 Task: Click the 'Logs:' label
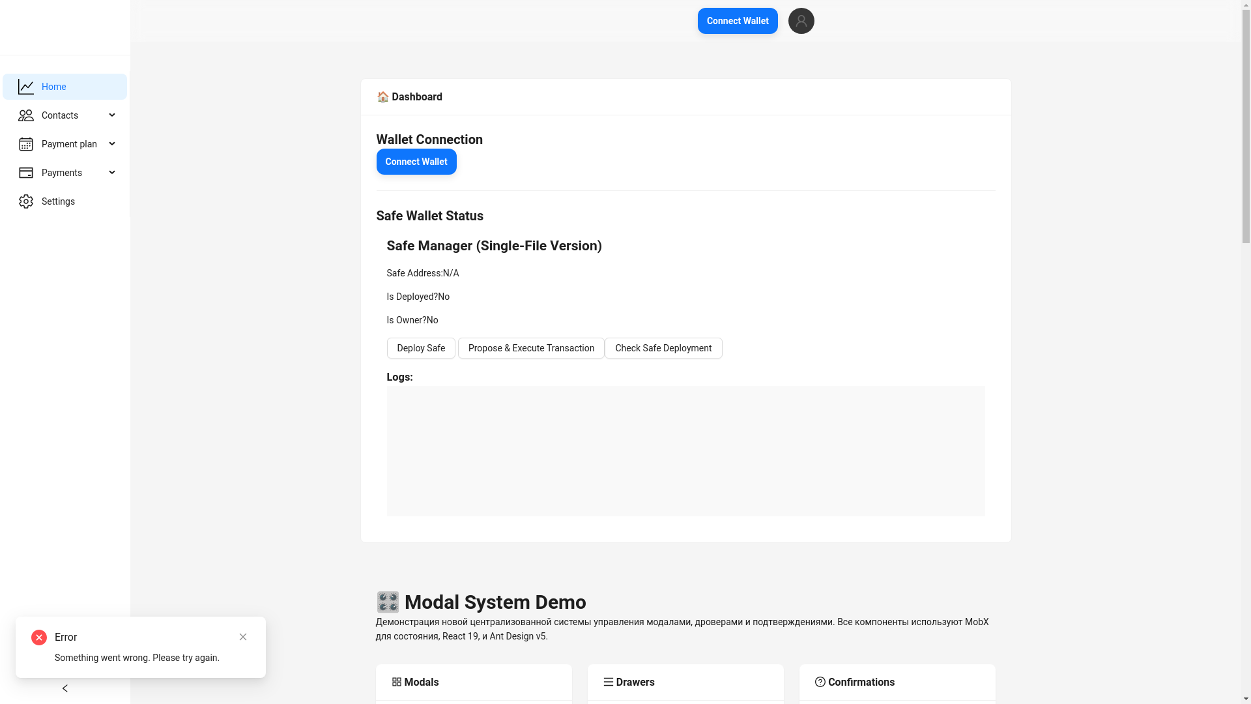pos(399,377)
